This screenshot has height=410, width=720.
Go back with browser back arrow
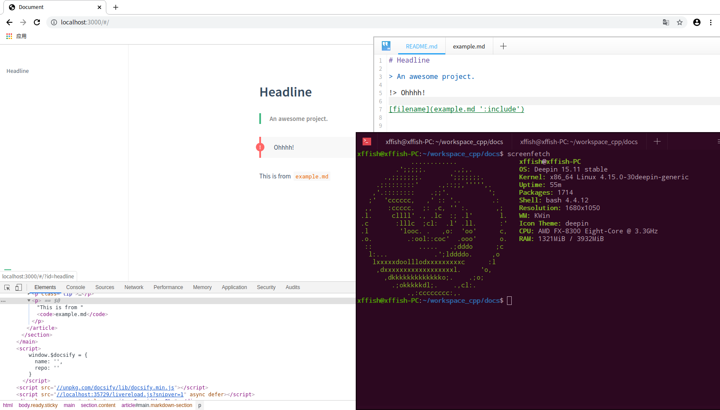coord(9,22)
